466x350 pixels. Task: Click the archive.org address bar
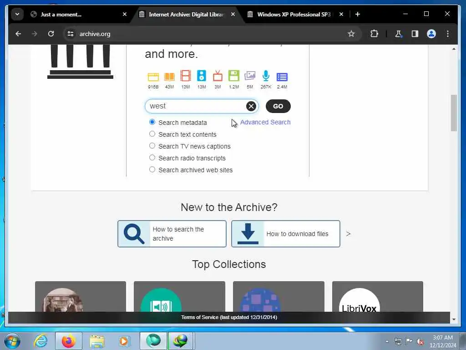[208, 34]
